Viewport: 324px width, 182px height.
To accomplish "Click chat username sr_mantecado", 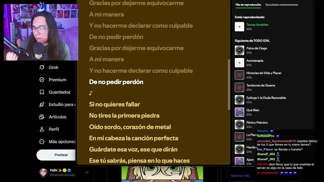I will click(x=268, y=173).
